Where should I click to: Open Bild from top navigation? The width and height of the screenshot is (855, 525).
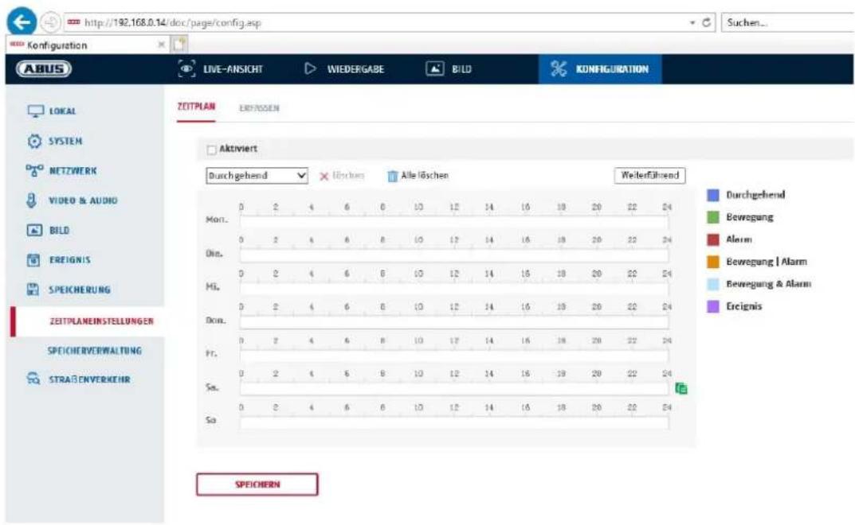(449, 69)
